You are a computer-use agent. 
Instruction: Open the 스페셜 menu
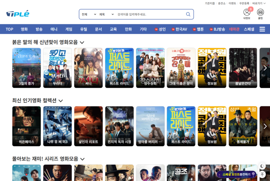[x=249, y=29]
